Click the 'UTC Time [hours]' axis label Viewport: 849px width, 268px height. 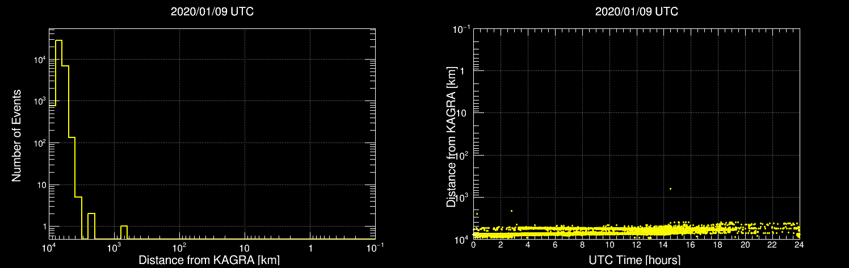636,260
